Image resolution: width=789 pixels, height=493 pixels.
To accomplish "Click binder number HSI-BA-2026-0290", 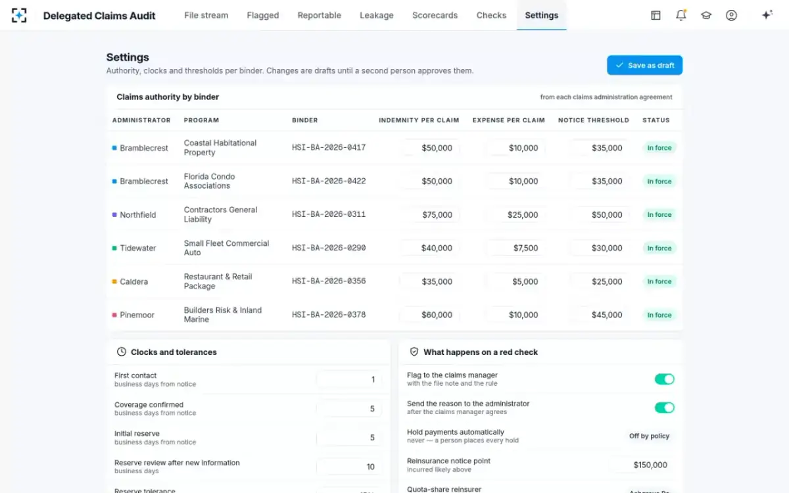I will [329, 248].
